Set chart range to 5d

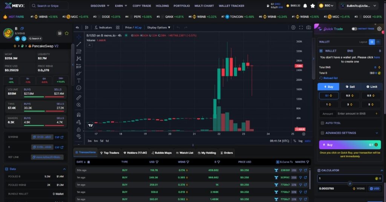coord(101,141)
